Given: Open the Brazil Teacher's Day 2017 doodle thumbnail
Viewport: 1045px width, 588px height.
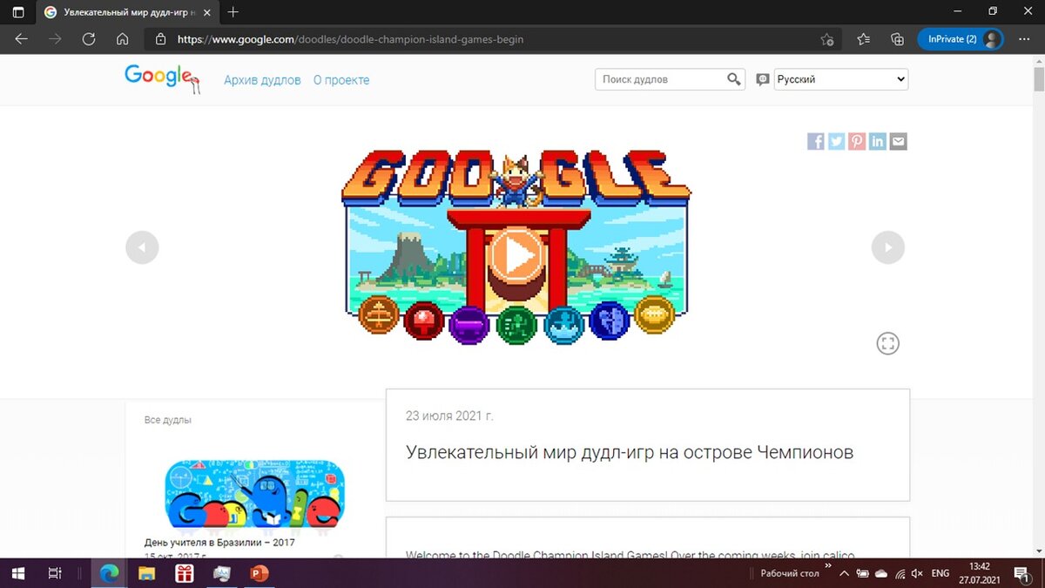Looking at the screenshot, I should coord(255,495).
